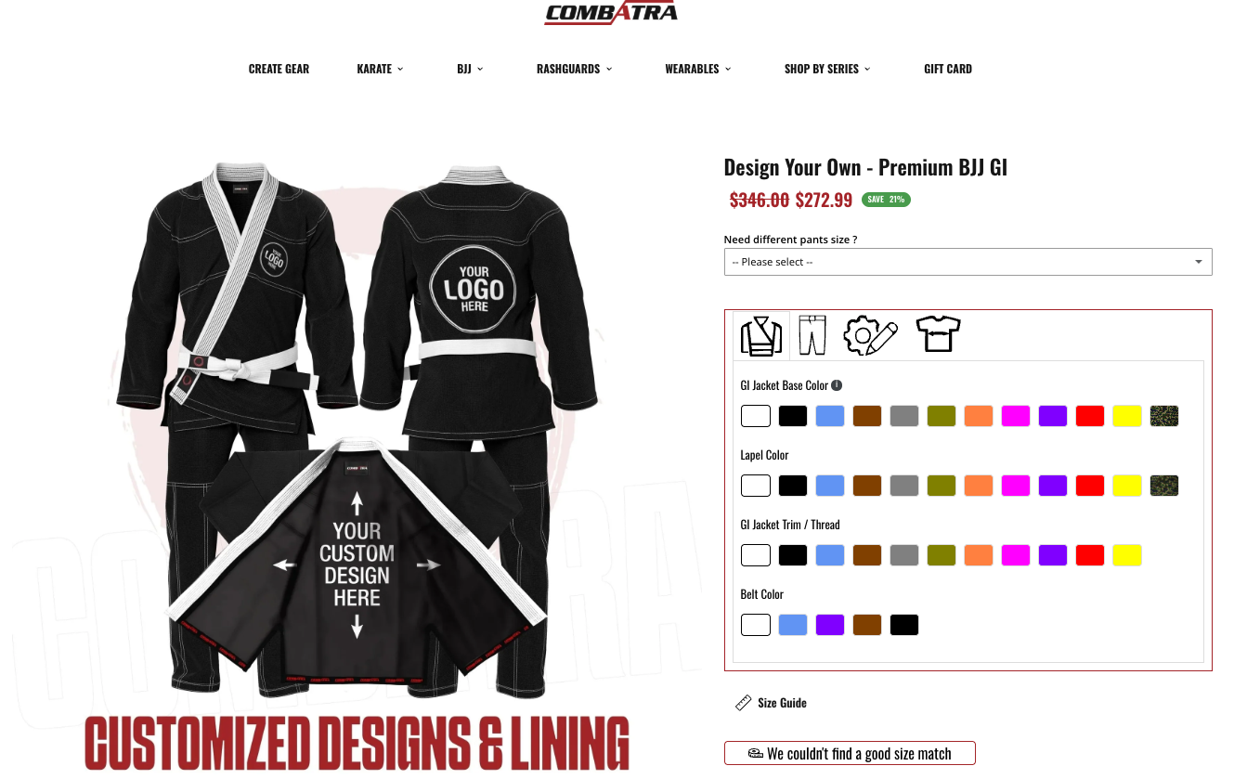Expand the Karate menu
Image resolution: width=1234 pixels, height=779 pixels.
(381, 69)
